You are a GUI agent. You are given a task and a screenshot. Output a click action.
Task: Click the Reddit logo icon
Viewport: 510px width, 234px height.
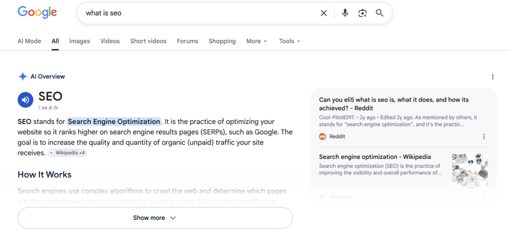click(322, 137)
